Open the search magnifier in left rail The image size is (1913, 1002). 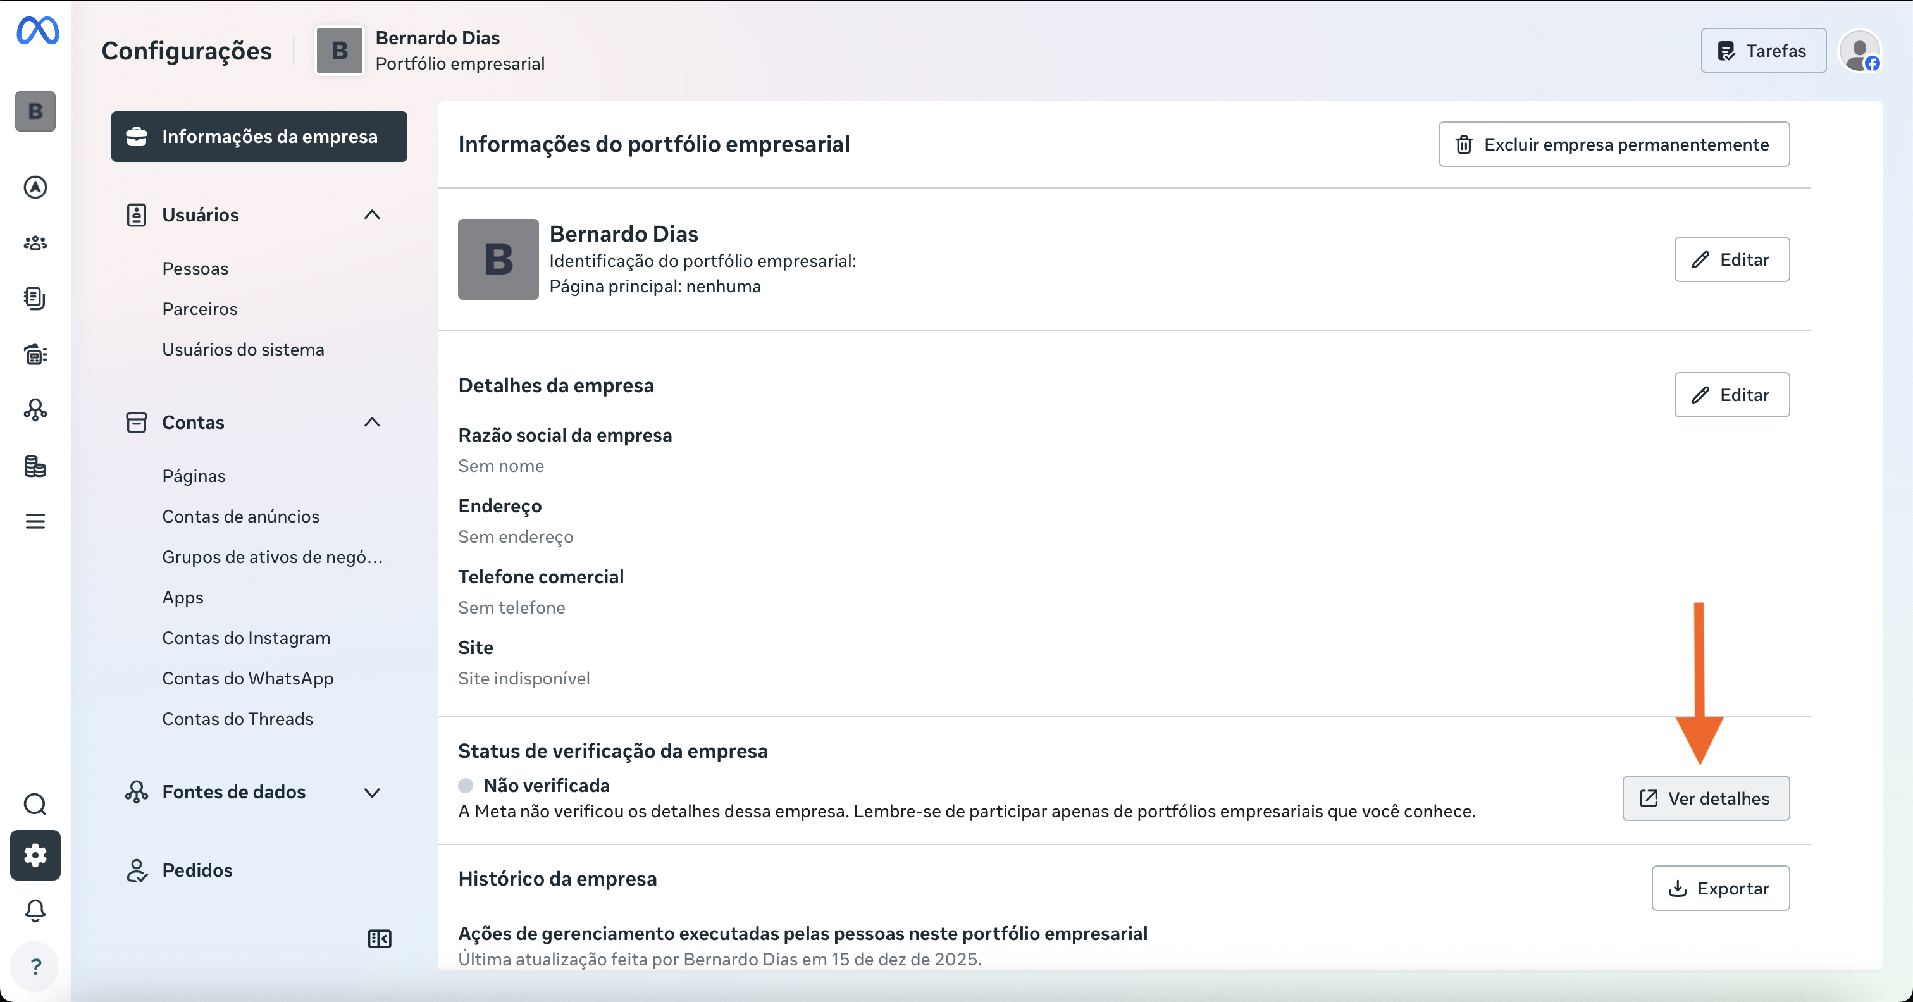point(35,803)
